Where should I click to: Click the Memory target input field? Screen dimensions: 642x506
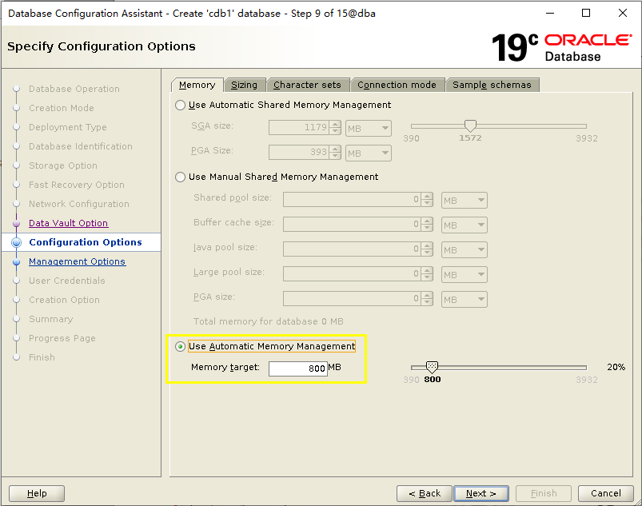tap(298, 369)
